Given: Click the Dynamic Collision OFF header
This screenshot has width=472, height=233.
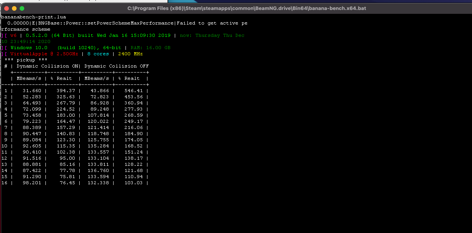Looking at the screenshot, I should (x=117, y=66).
